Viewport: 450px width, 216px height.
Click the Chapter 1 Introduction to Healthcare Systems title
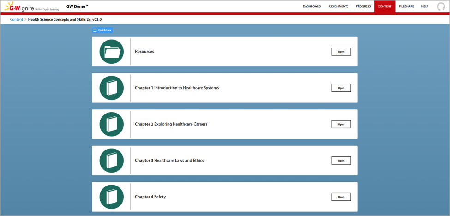coord(177,88)
